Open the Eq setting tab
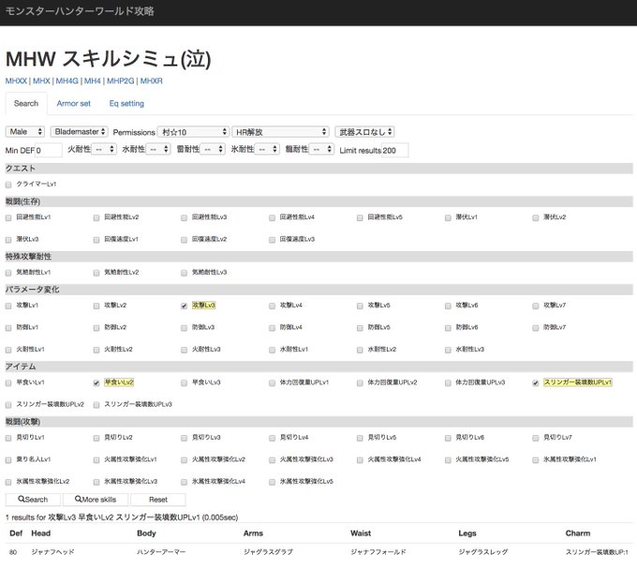Image resolution: width=637 pixels, height=569 pixels. pyautogui.click(x=126, y=104)
